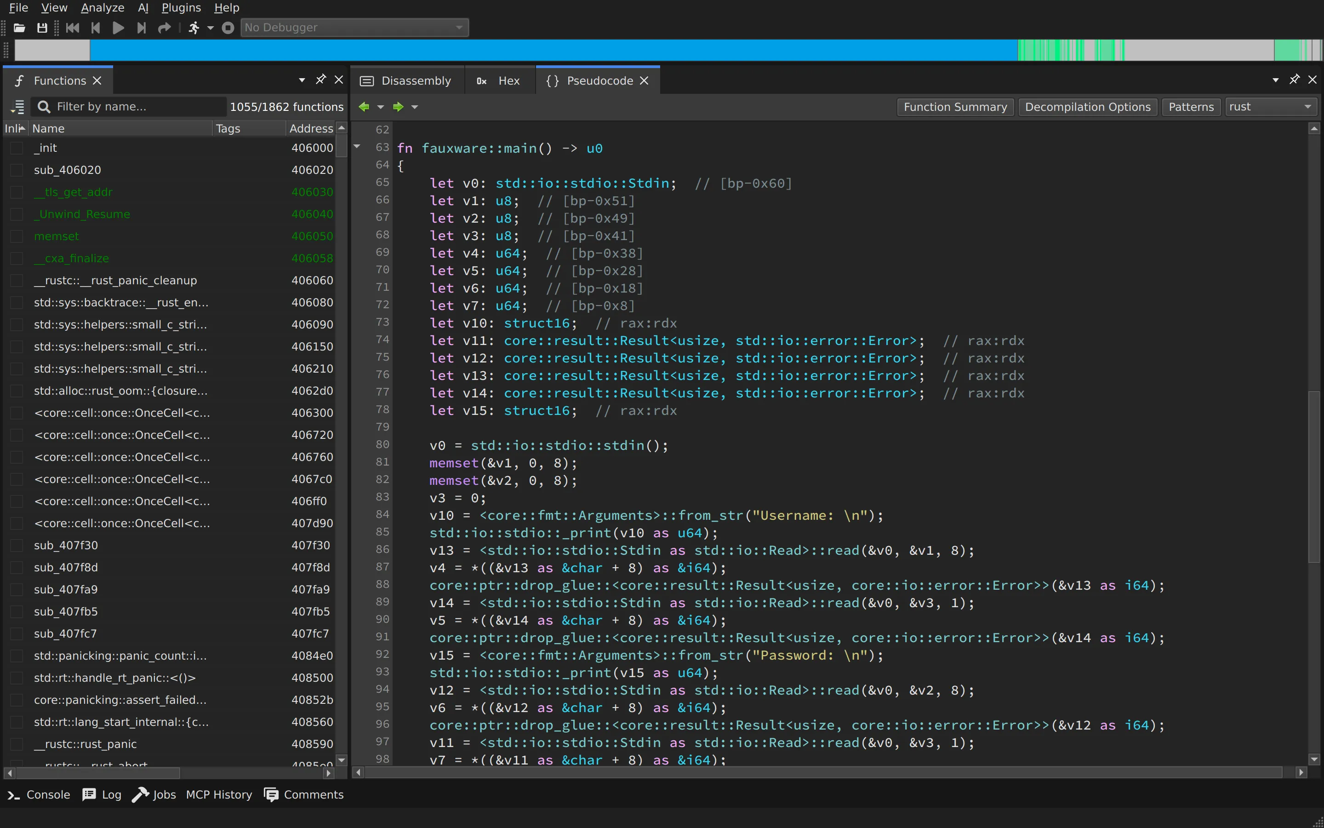Collapse the fauxware::main function fold
Viewport: 1324px width, 828px height.
point(357,147)
